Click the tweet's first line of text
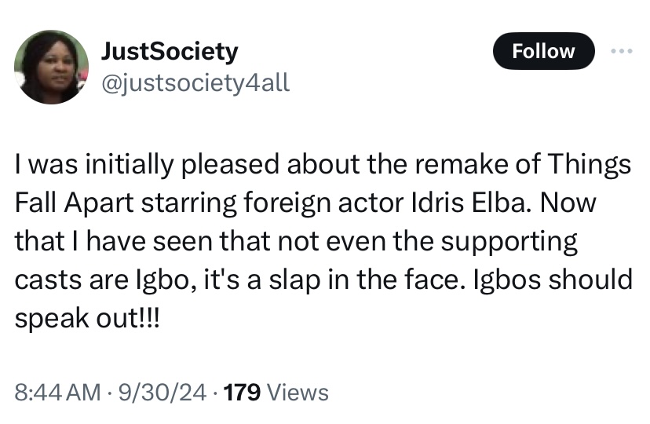This screenshot has height=424, width=650. [x=323, y=166]
